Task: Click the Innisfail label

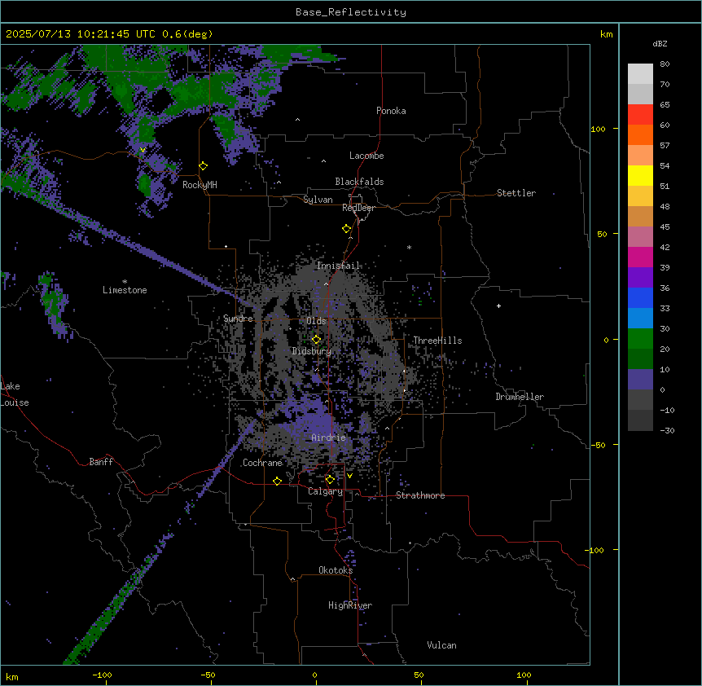Action: (338, 266)
